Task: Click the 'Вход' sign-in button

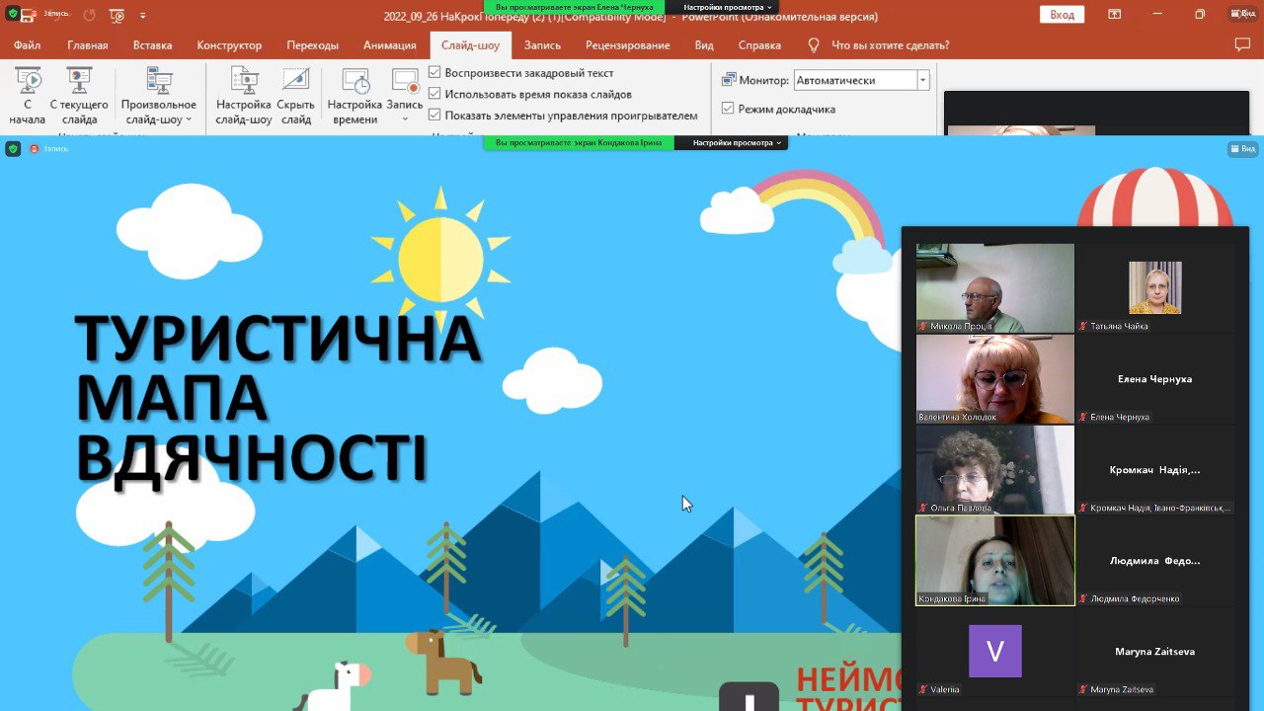Action: click(1062, 15)
